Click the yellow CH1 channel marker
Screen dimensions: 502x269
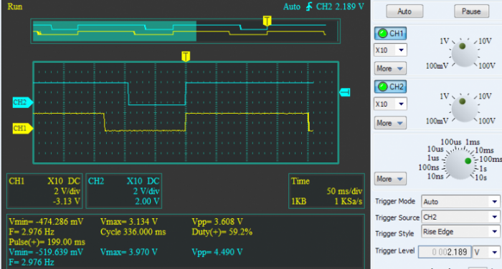click(22, 129)
